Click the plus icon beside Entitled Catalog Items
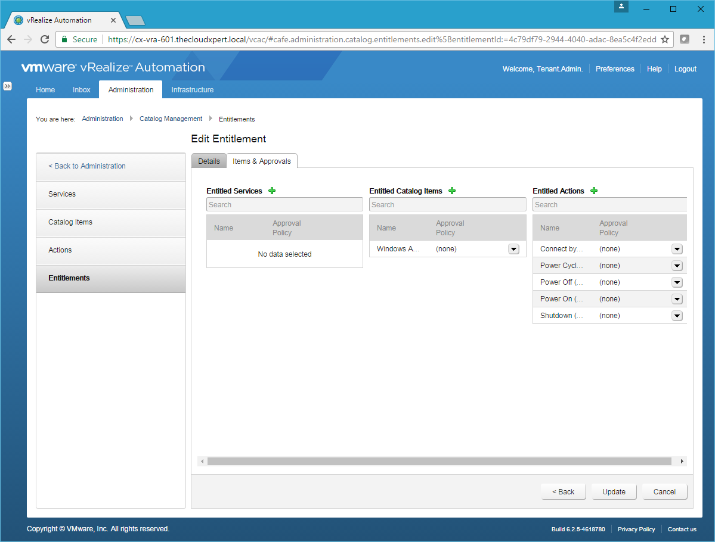This screenshot has width=715, height=542. click(452, 191)
